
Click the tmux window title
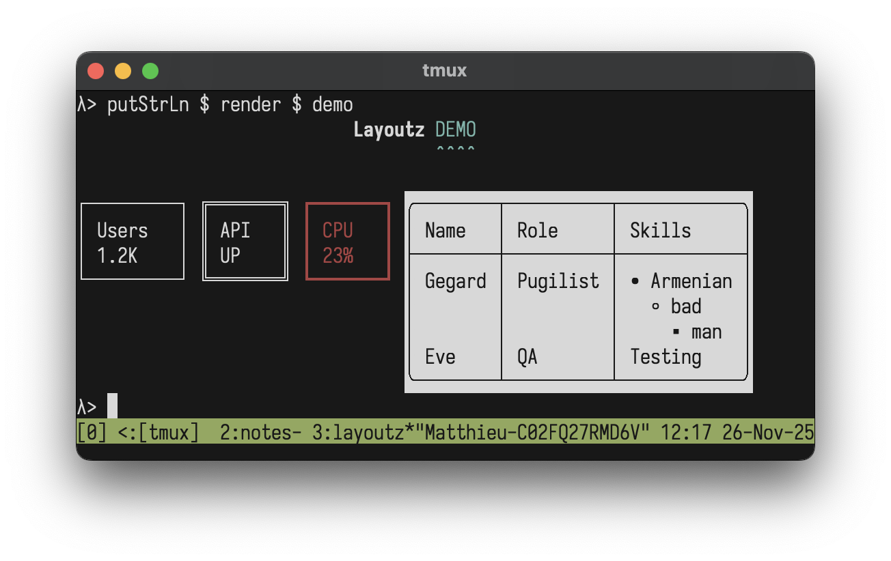point(444,71)
